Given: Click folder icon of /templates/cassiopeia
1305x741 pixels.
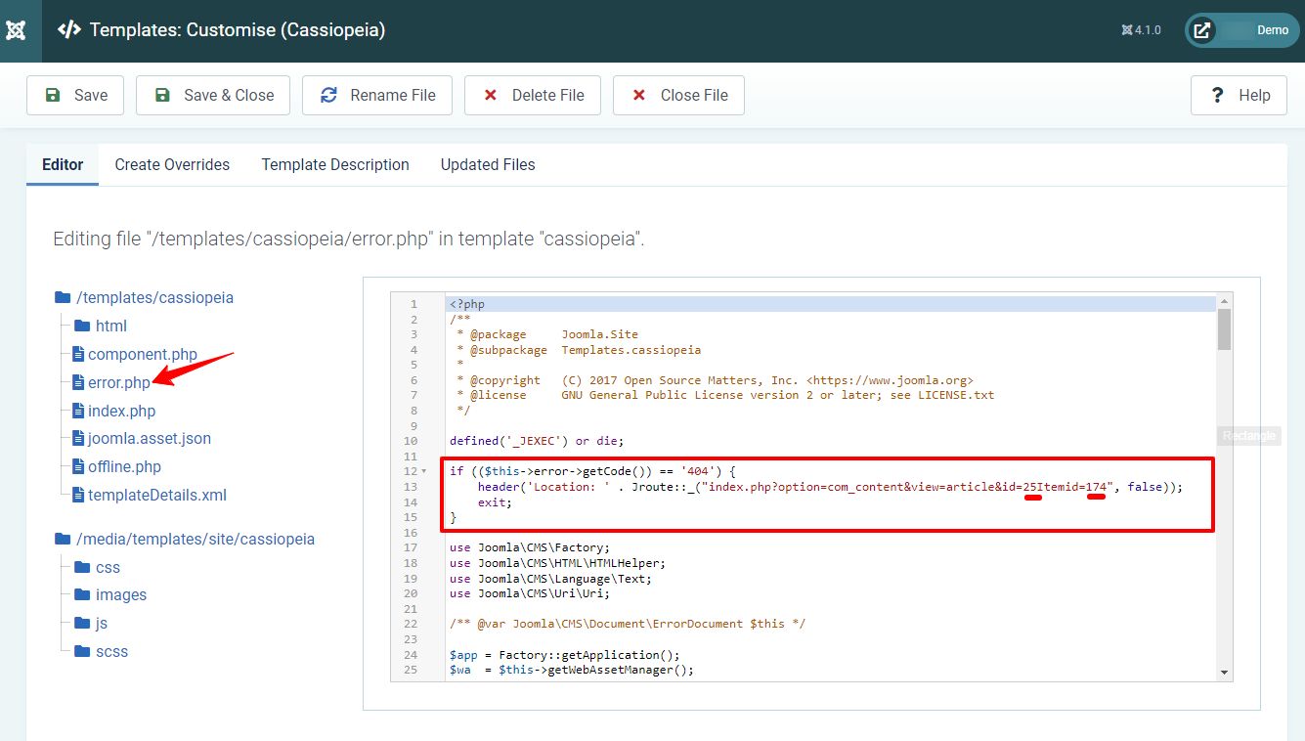Looking at the screenshot, I should pyautogui.click(x=63, y=297).
